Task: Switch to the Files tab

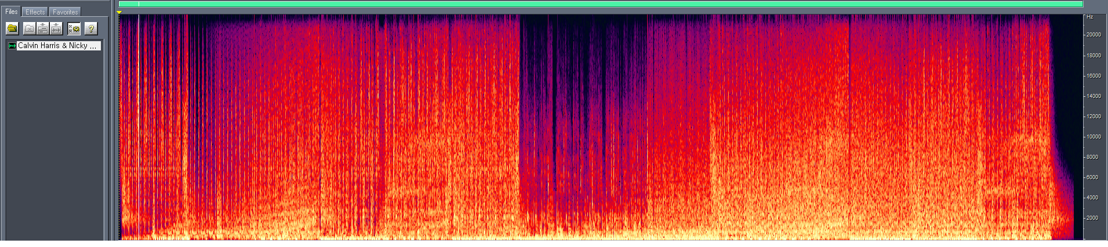Action: [x=12, y=12]
